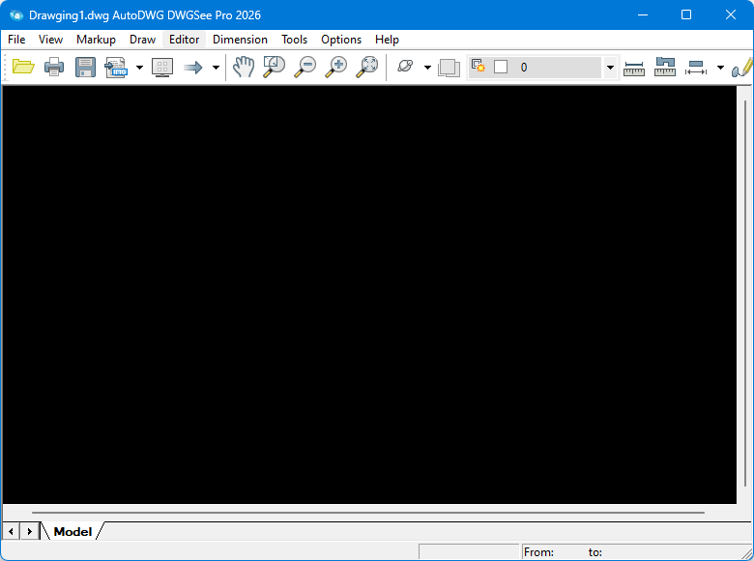
Task: Close the DWGSee window
Action: tap(731, 14)
